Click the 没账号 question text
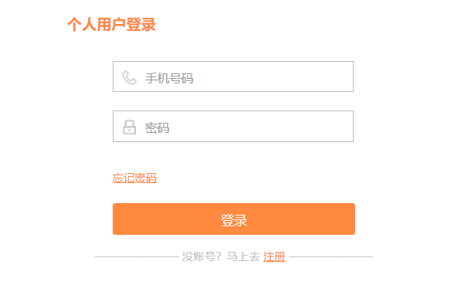The width and height of the screenshot is (461, 285). (202, 256)
